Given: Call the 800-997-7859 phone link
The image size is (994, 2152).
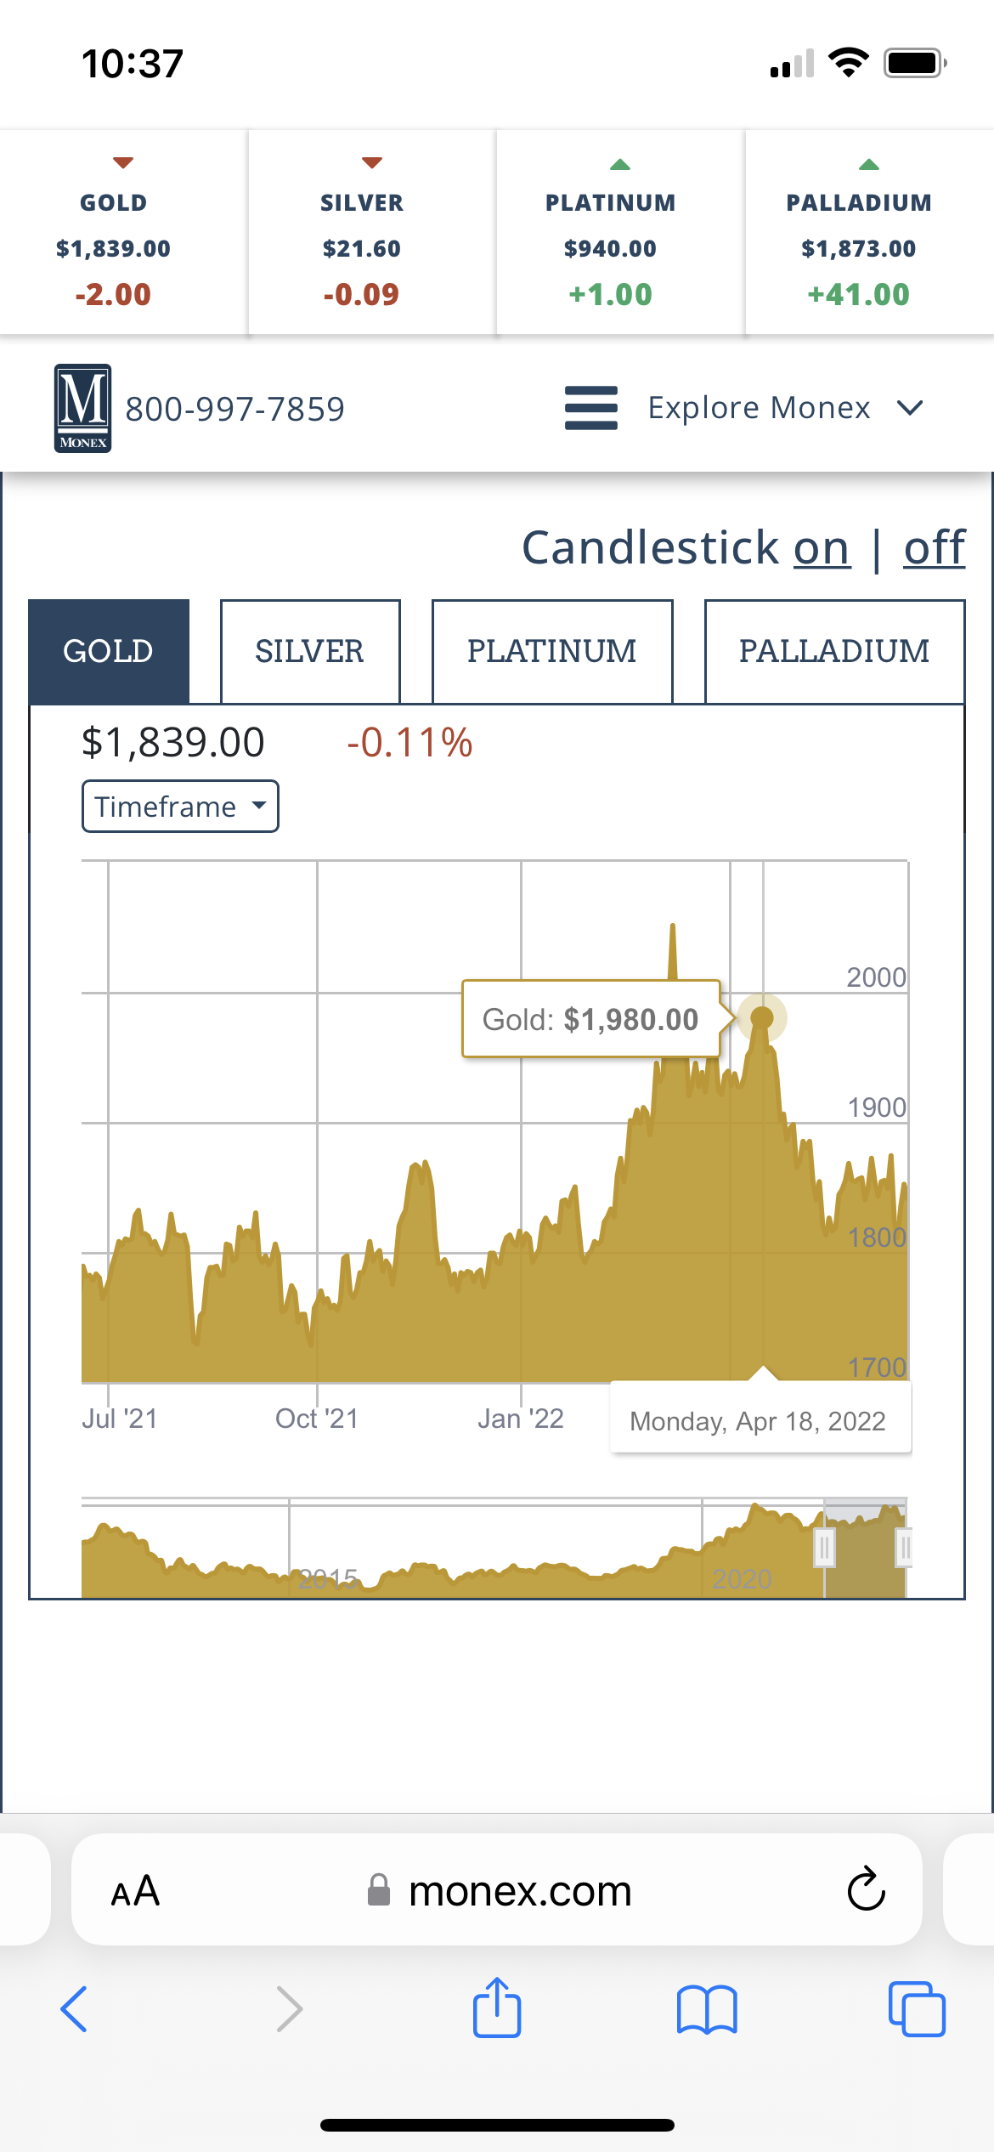Looking at the screenshot, I should (234, 409).
